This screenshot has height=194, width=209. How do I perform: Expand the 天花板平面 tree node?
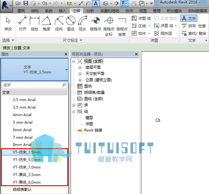(x=80, y=74)
